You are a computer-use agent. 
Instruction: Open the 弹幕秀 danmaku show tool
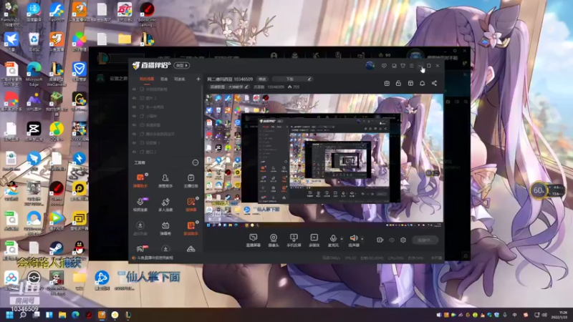click(165, 228)
